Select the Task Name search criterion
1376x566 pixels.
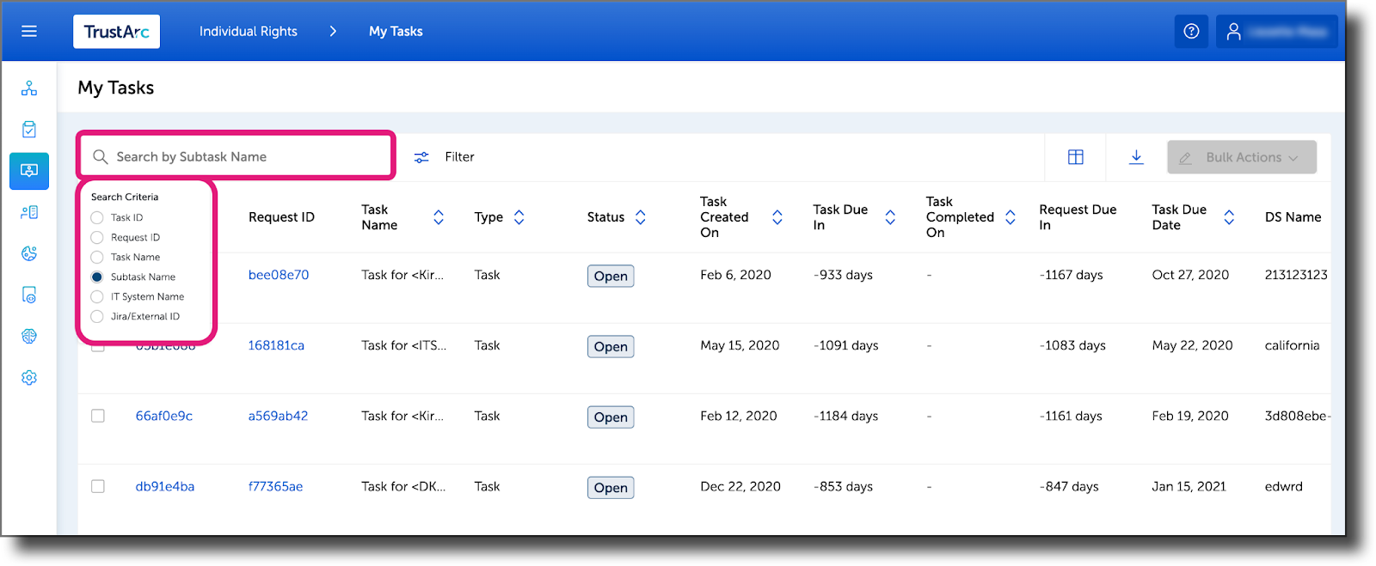tap(97, 257)
